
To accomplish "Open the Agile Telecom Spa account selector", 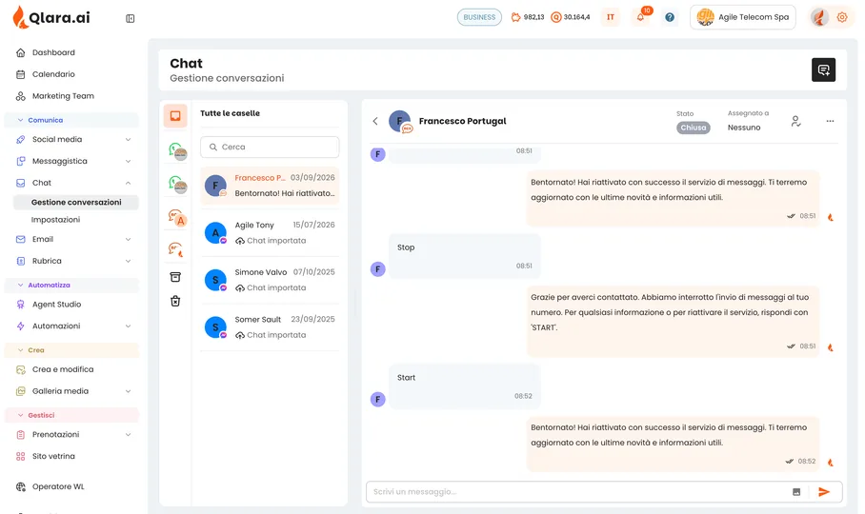I will 742,17.
